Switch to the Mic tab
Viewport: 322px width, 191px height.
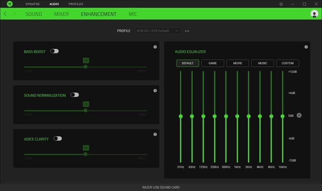pyautogui.click(x=133, y=14)
